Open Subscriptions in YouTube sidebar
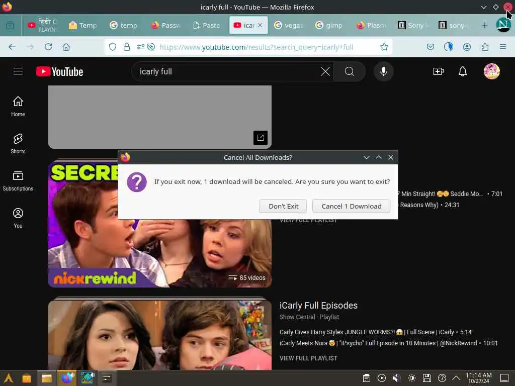The height and width of the screenshot is (386, 515). (x=18, y=181)
